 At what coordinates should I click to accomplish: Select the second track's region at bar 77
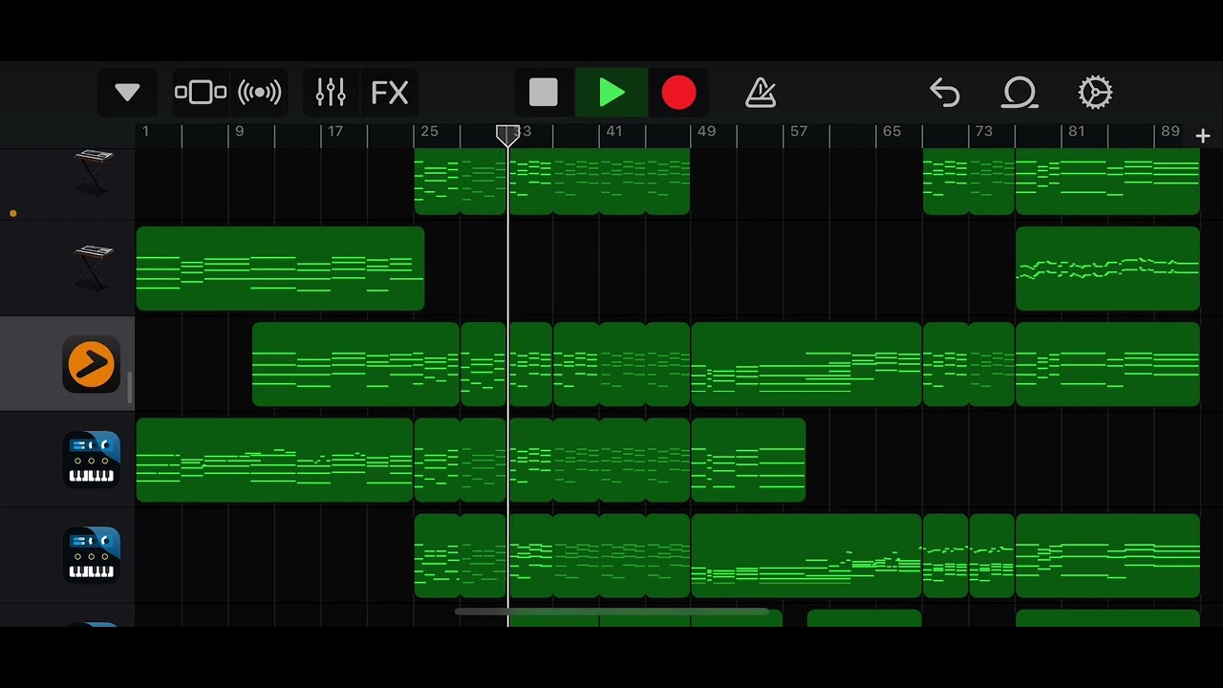(x=1107, y=269)
